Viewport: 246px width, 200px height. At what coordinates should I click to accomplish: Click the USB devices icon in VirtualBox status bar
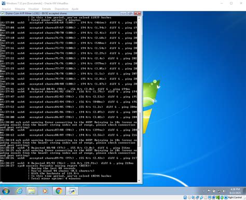pos(201,197)
